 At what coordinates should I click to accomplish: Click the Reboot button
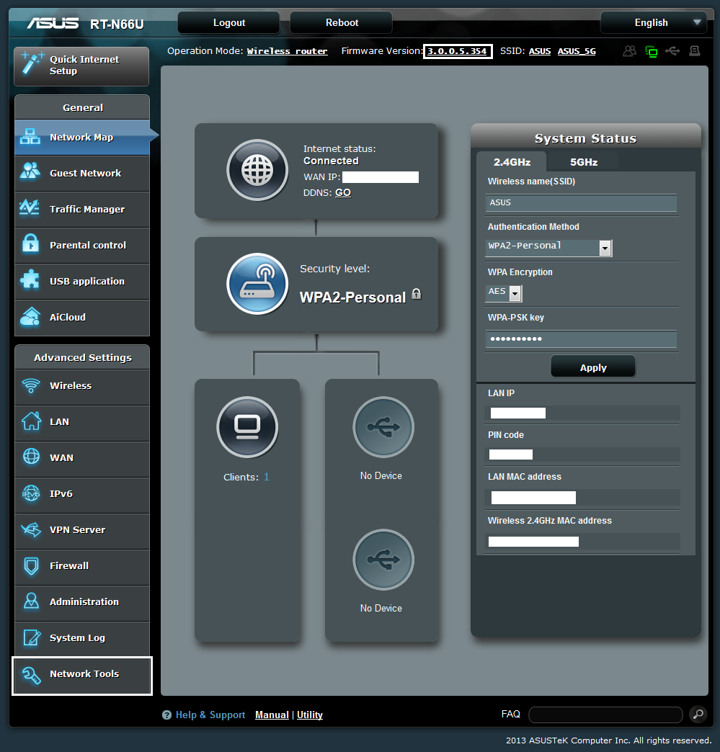342,22
